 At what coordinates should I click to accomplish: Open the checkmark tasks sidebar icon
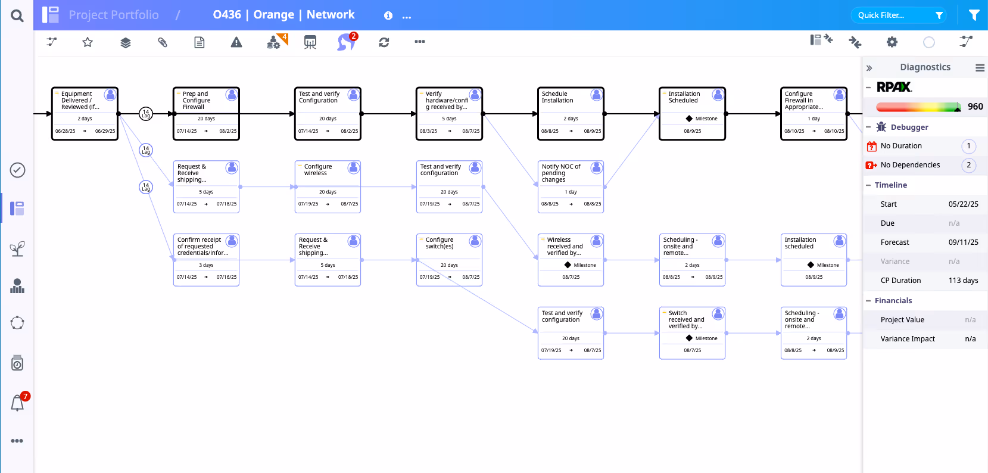17,170
